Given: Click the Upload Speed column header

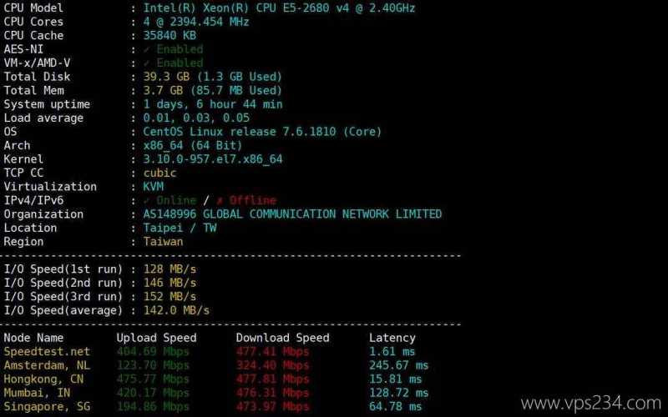Looking at the screenshot, I should 156,338.
